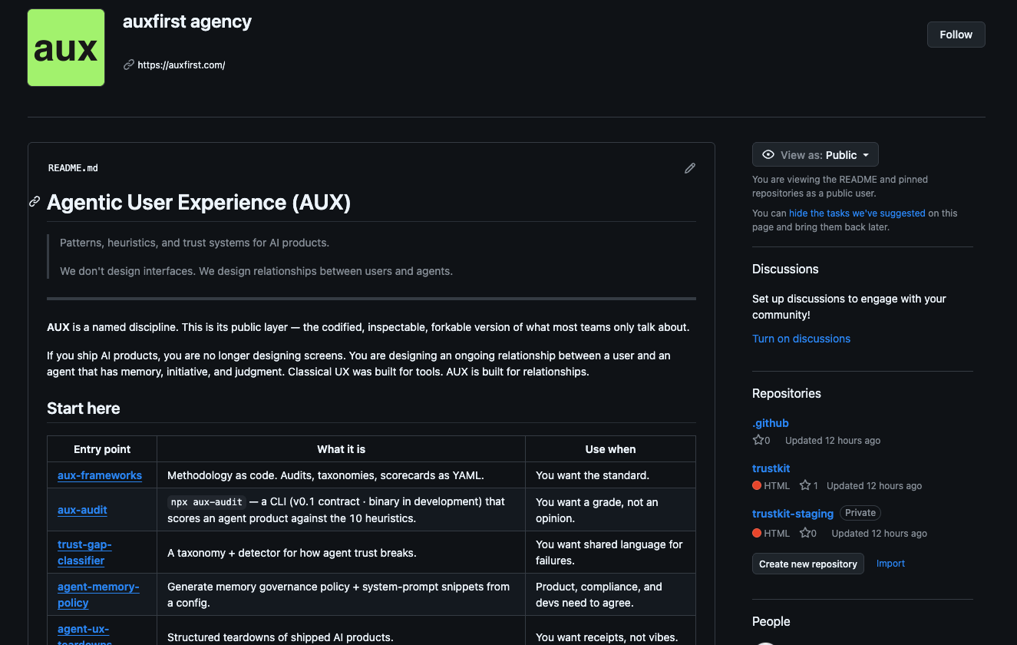This screenshot has width=1017, height=645.
Task: Click the link icon beside auxfirst.com URL
Action: 129,65
